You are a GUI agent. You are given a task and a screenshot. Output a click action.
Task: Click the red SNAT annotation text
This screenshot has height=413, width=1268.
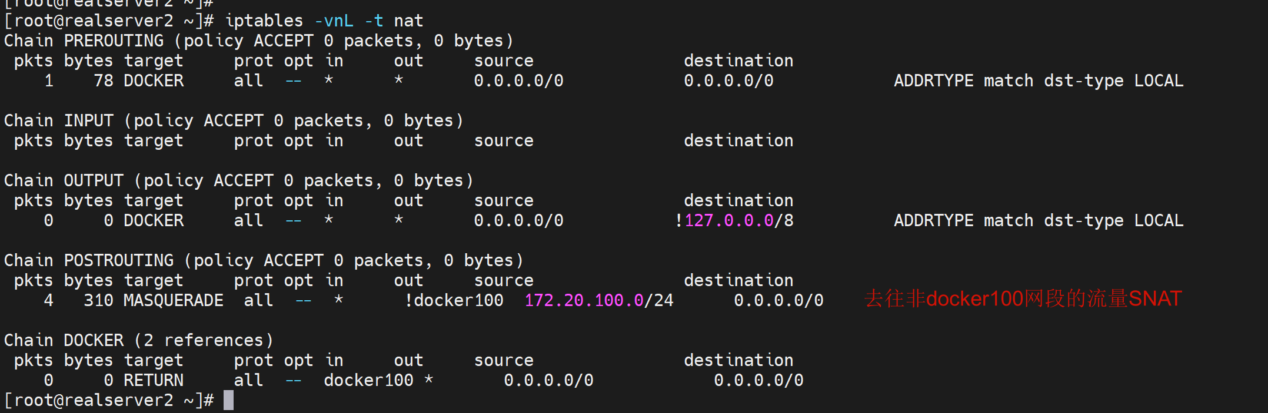click(1023, 299)
